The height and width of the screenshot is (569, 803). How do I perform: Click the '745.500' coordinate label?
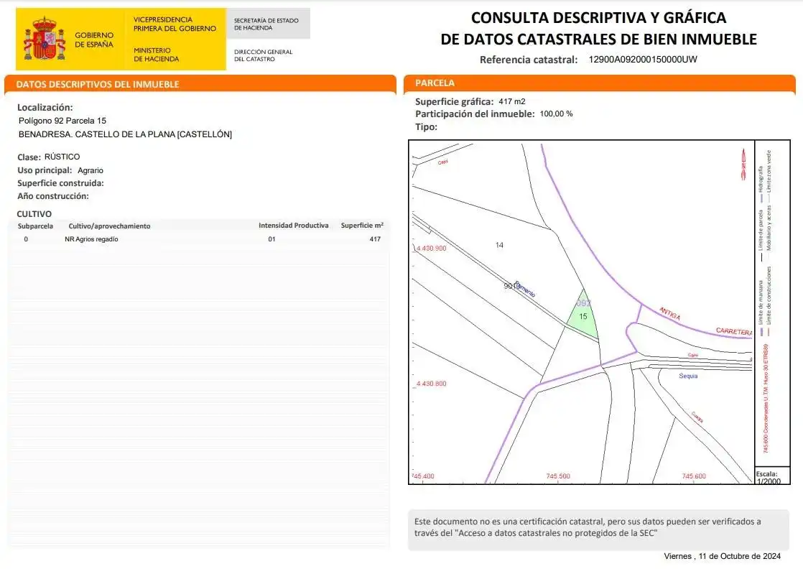click(557, 476)
